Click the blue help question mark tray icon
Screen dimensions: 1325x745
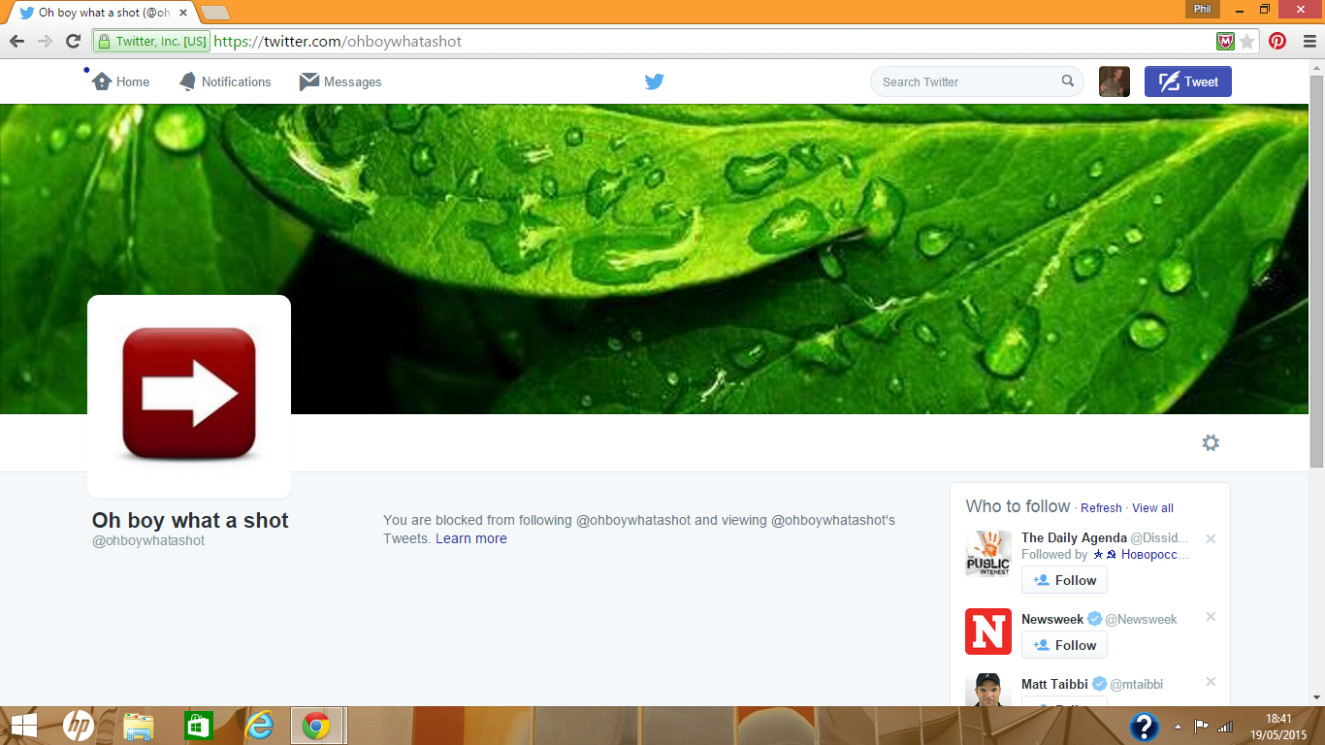[1145, 727]
